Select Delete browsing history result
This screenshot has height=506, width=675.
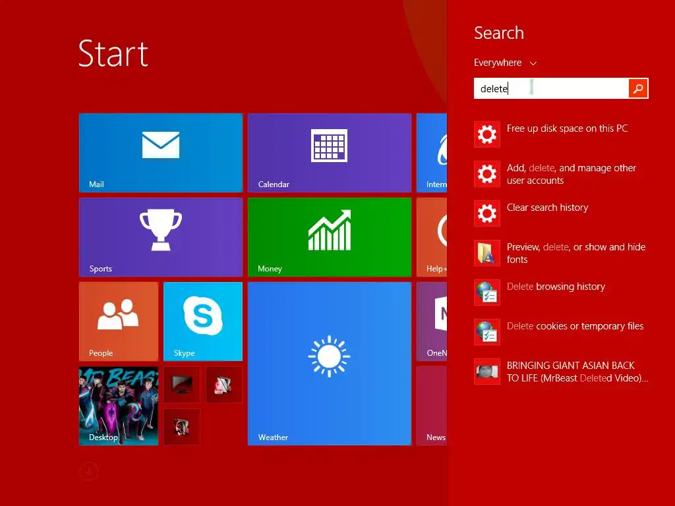562,293
